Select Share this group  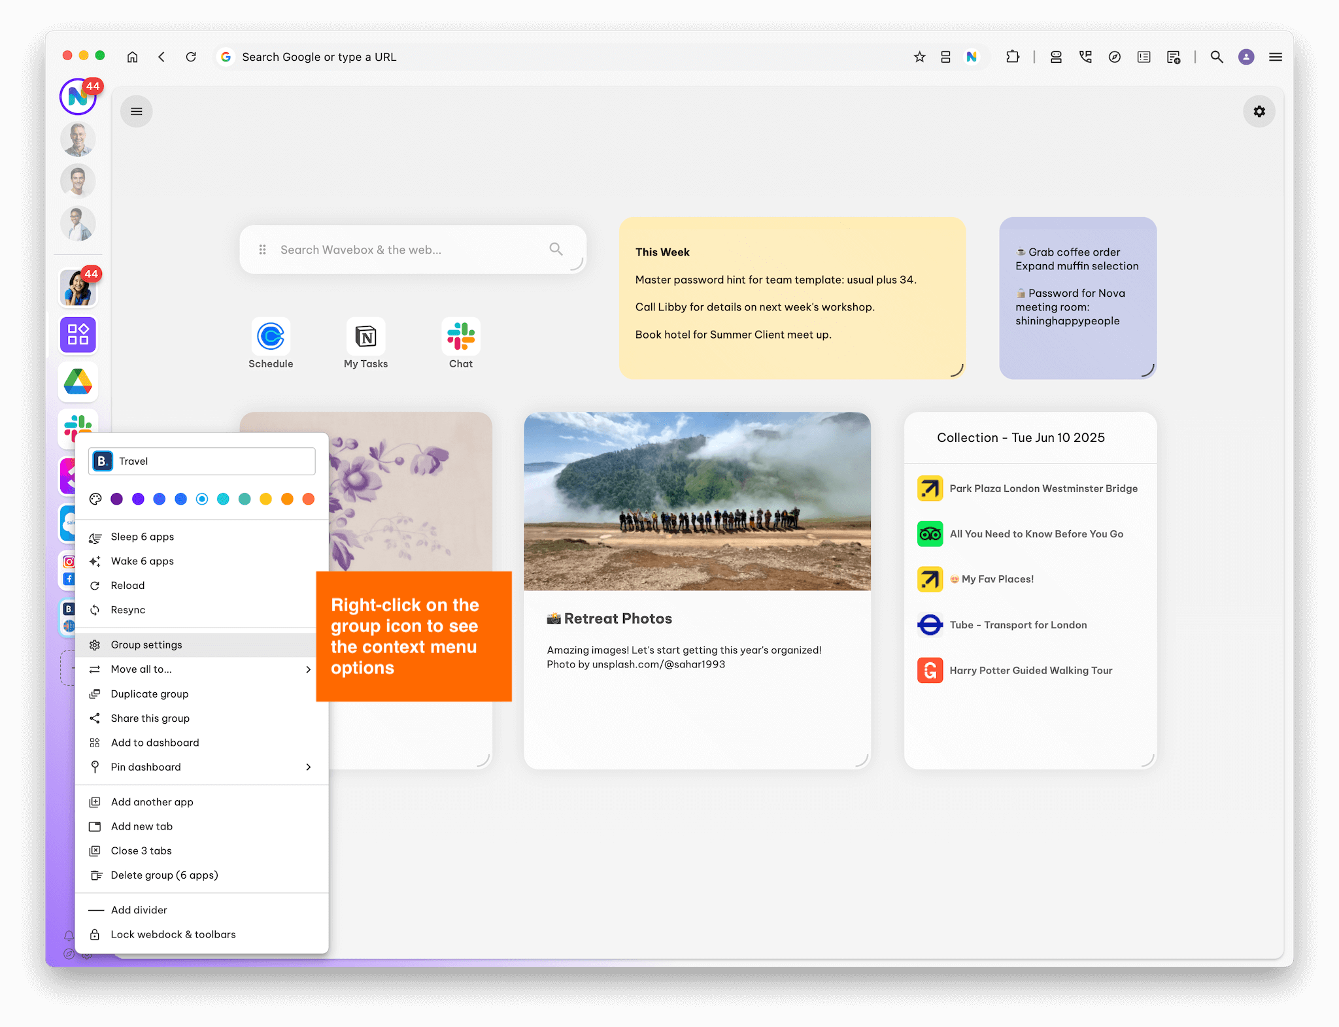pyautogui.click(x=201, y=718)
